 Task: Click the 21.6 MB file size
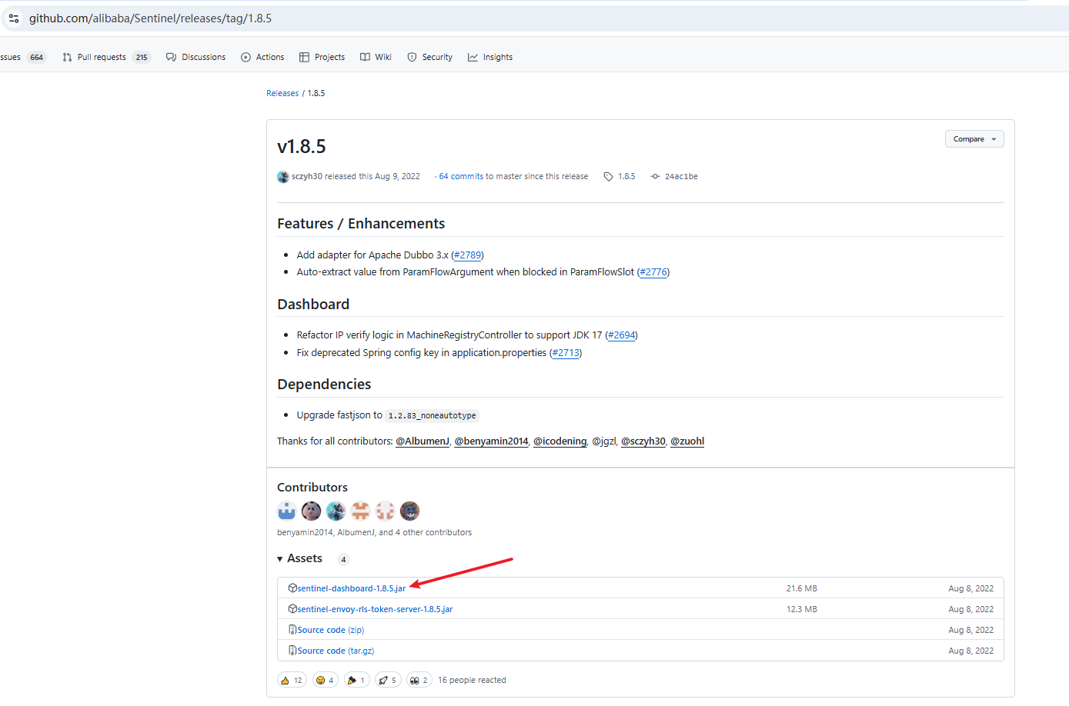coord(801,588)
